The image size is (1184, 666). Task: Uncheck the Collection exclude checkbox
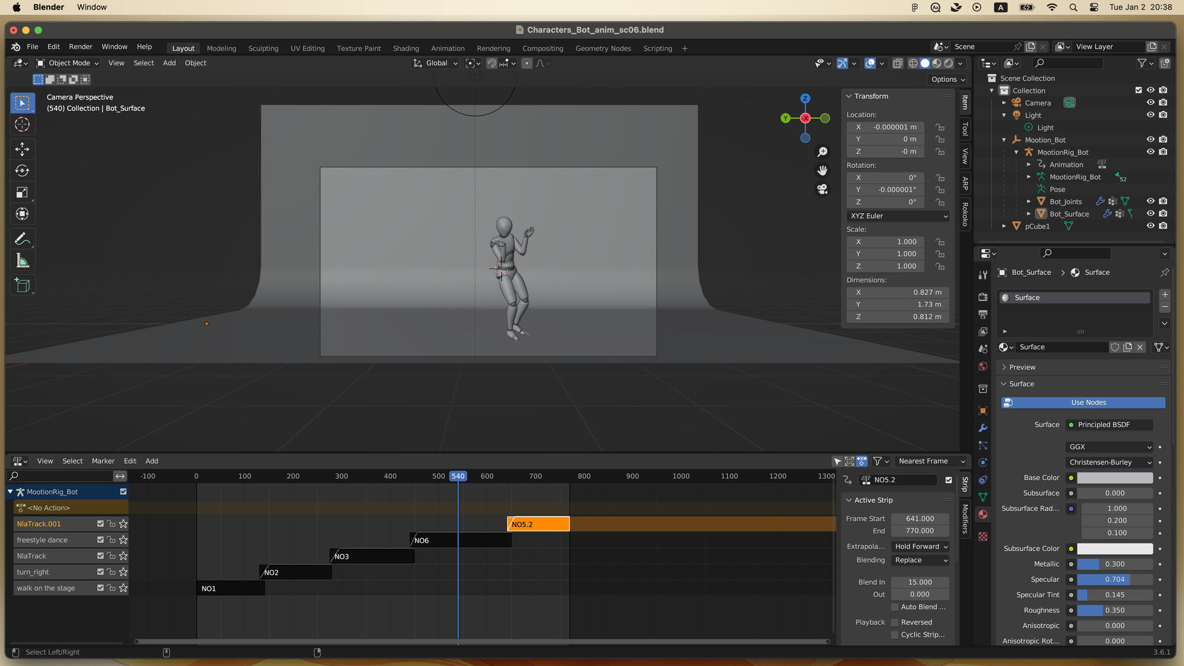(x=1138, y=90)
